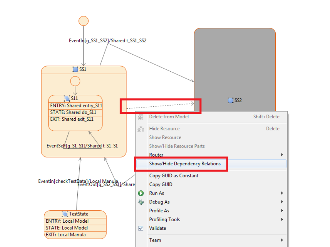Click the SS2 state icon
This screenshot has width=330, height=247.
231,100
